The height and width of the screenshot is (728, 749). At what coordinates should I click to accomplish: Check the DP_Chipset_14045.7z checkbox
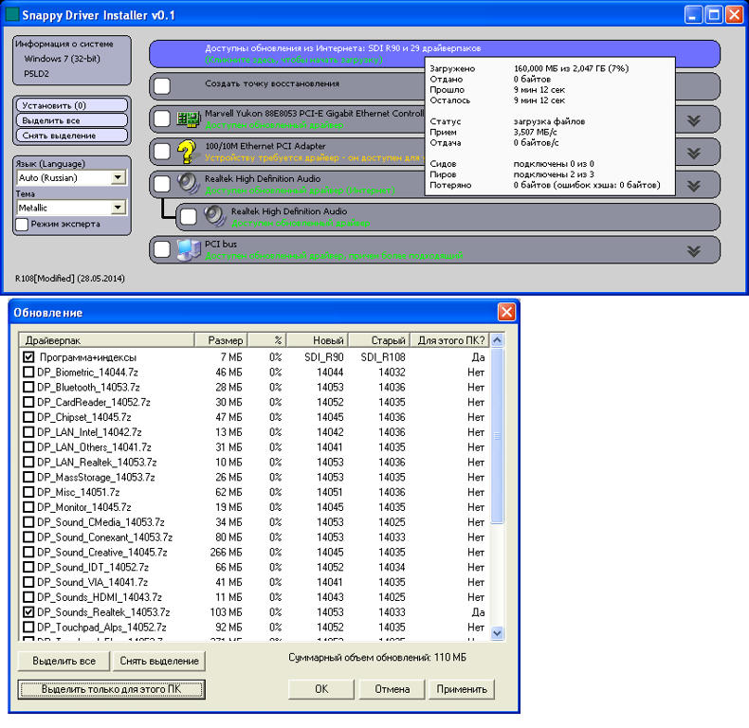pos(28,417)
